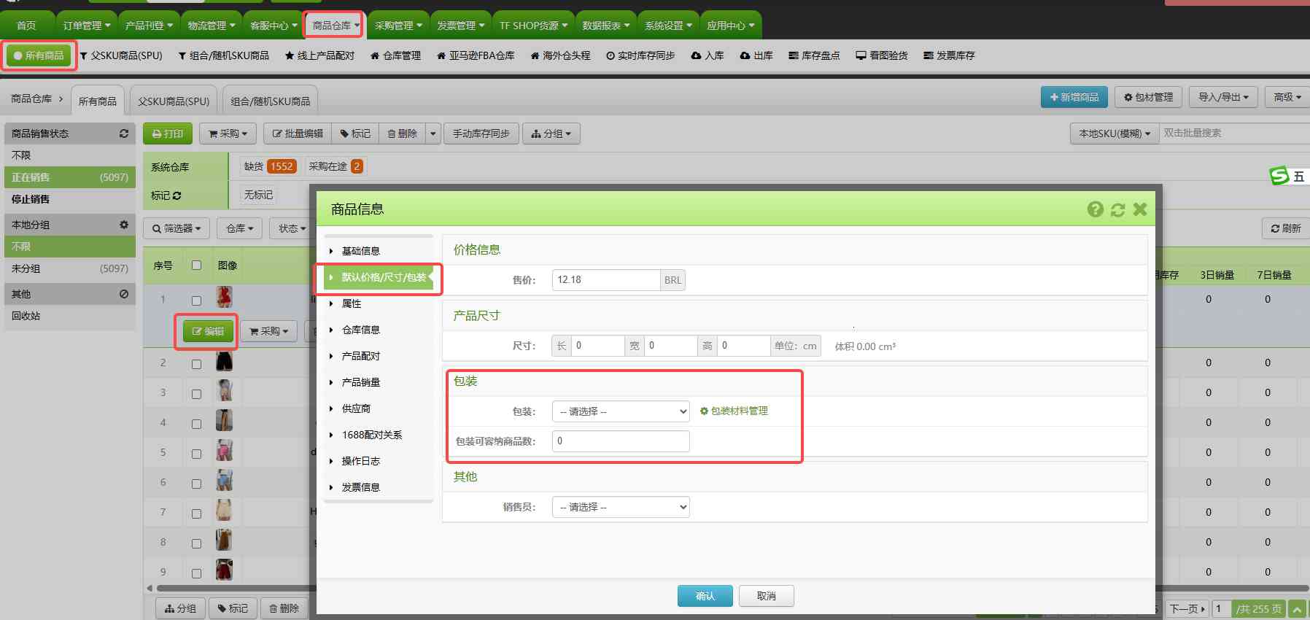
Task: Open 包装材料管理 gear link
Action: click(734, 411)
